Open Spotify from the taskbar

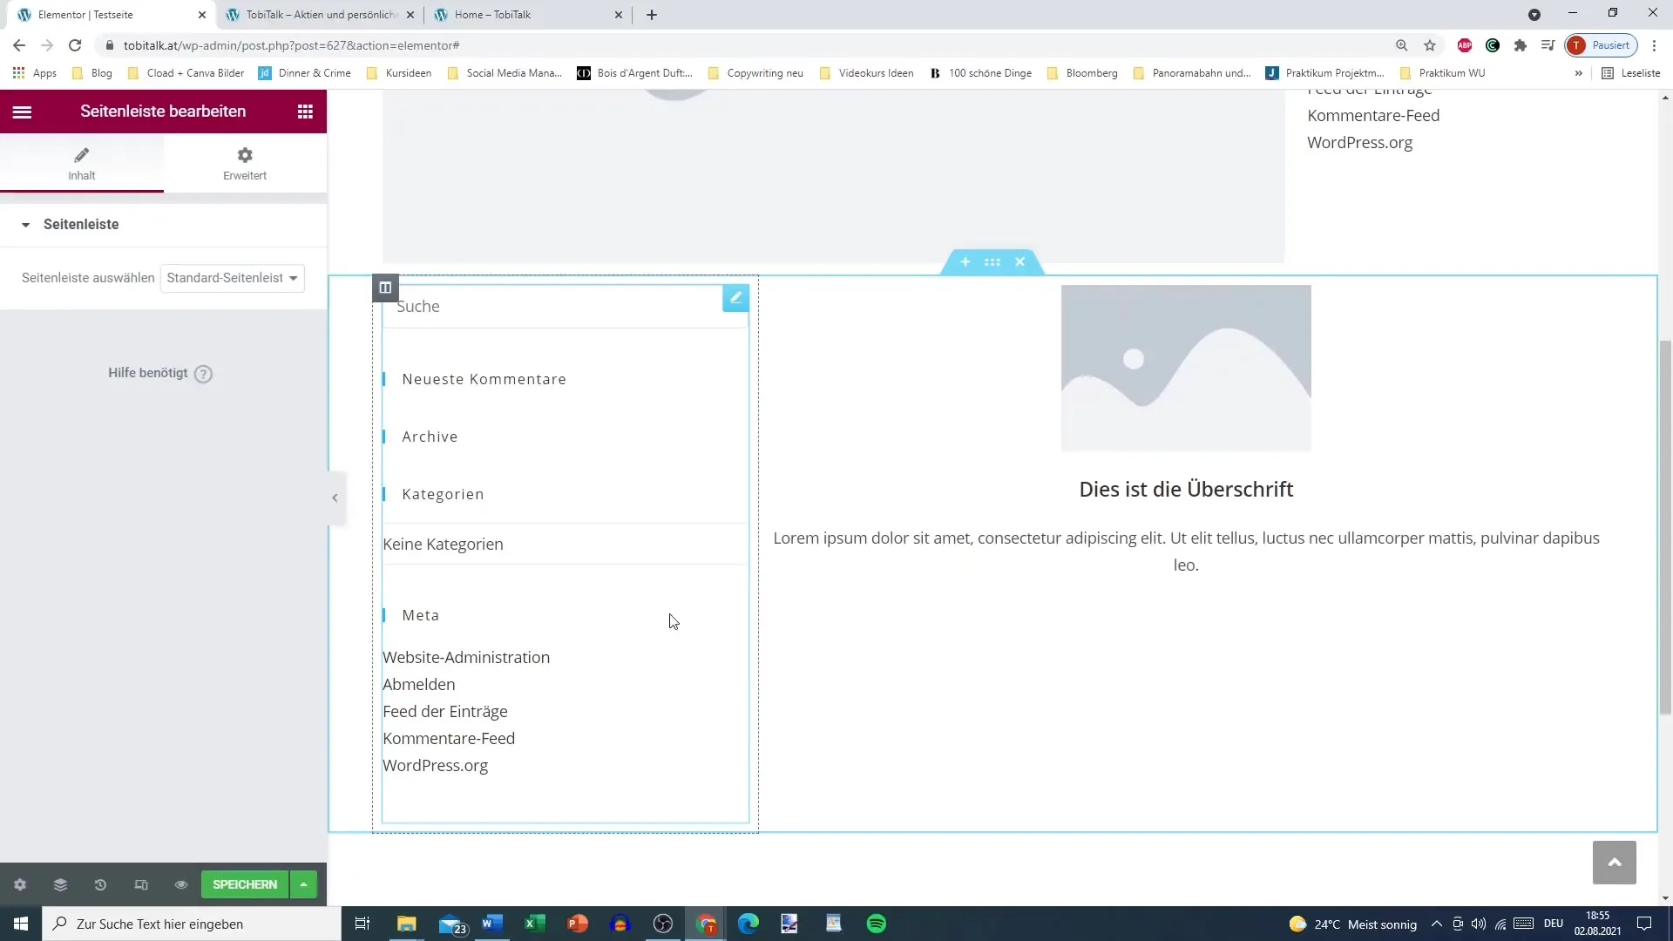[877, 924]
